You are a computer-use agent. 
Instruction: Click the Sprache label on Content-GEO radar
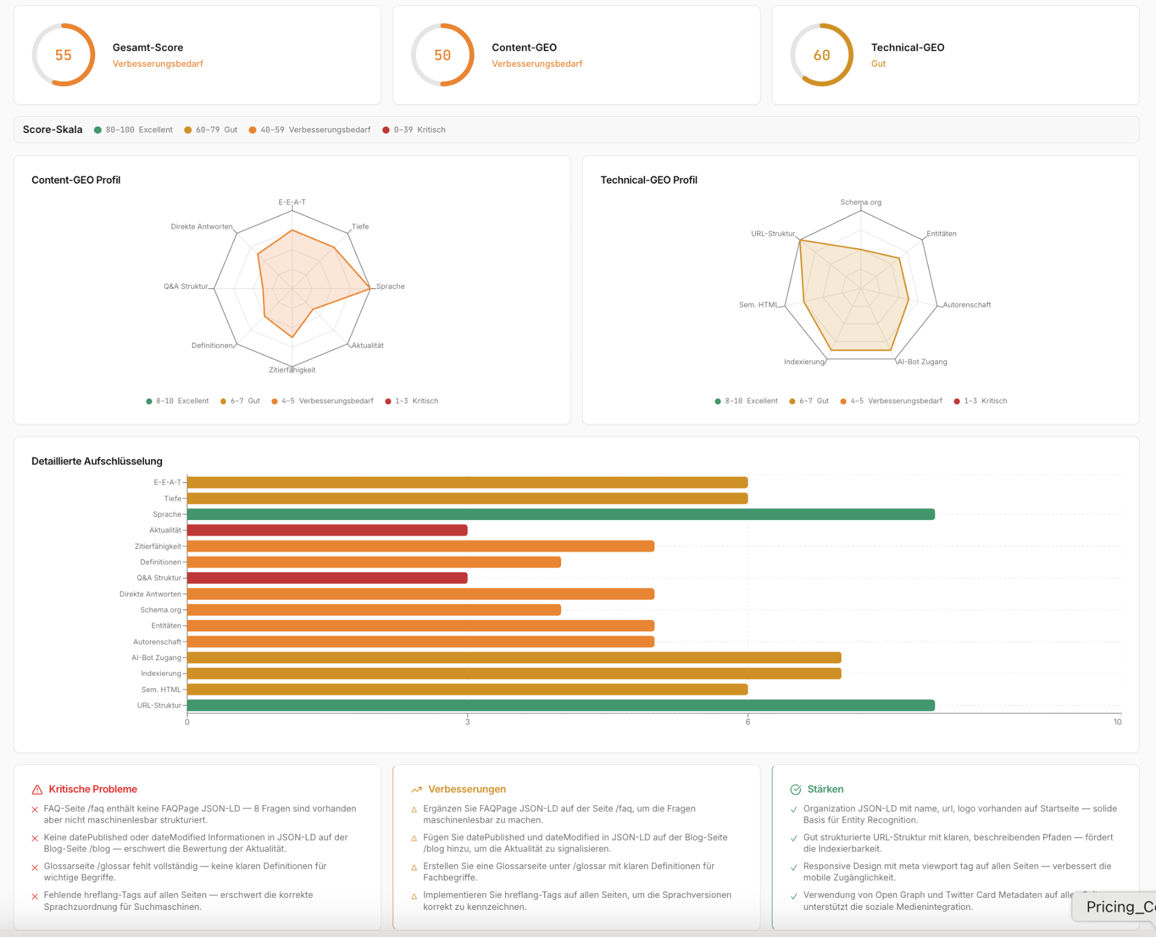(x=390, y=286)
